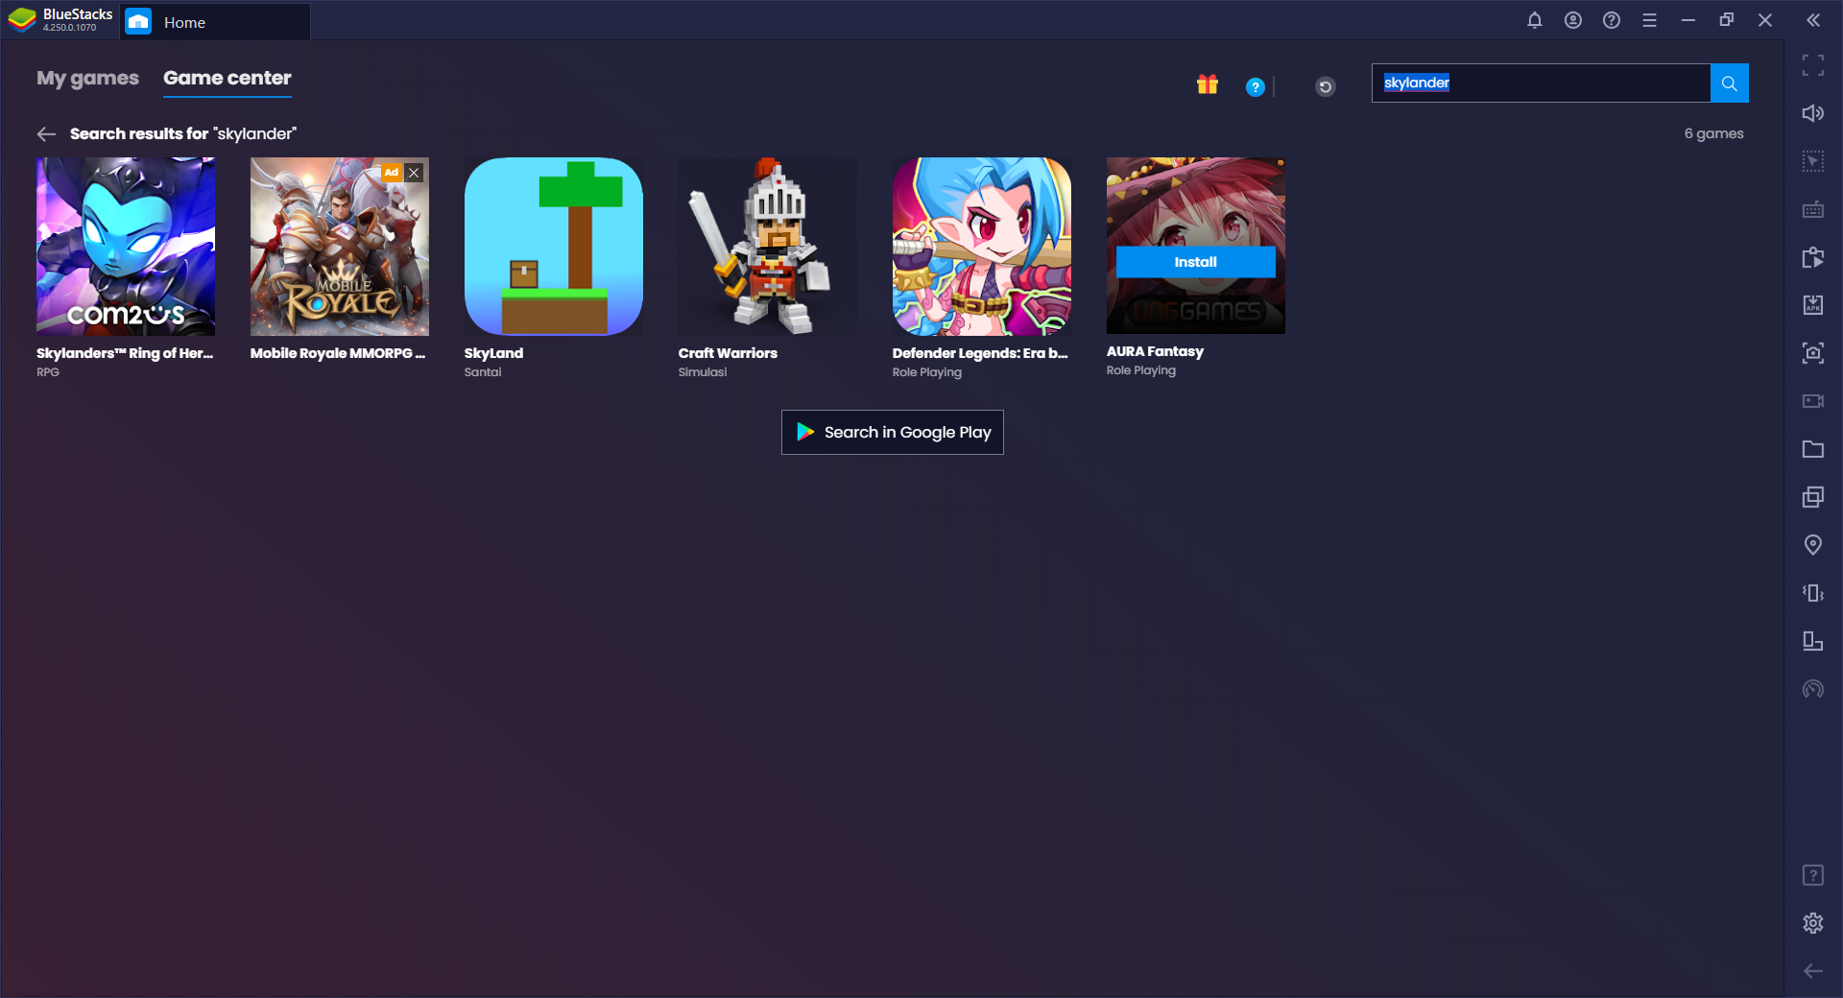The height and width of the screenshot is (998, 1843).
Task: Click the SkyLand title text
Action: pos(493,353)
